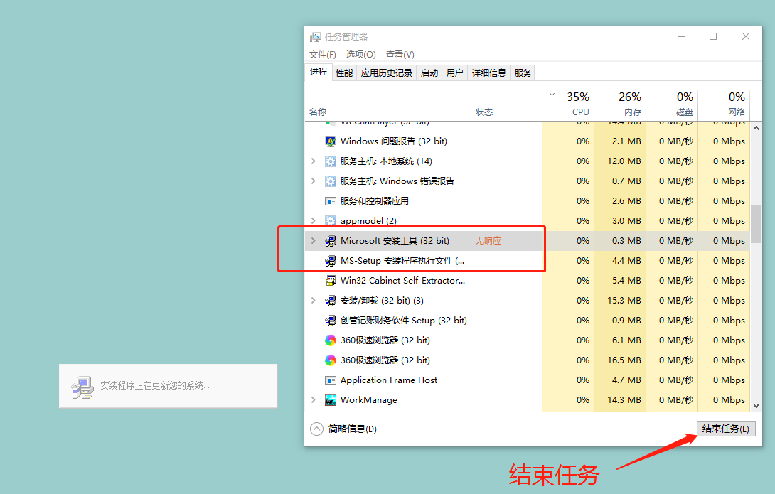Viewport: 775px width, 494px height.
Task: Click the Application Frame Host icon
Action: tap(331, 380)
